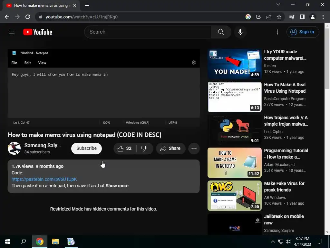This screenshot has width=330, height=248.
Task: Dislike the video with thumbs down
Action: tap(144, 149)
